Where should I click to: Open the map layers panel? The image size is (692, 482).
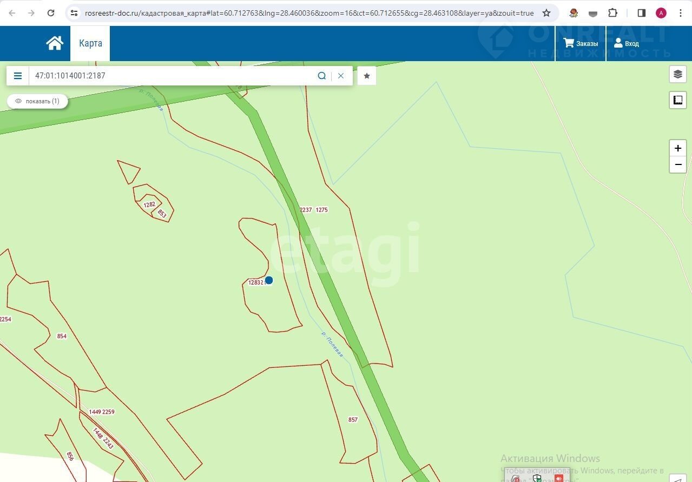(x=677, y=74)
